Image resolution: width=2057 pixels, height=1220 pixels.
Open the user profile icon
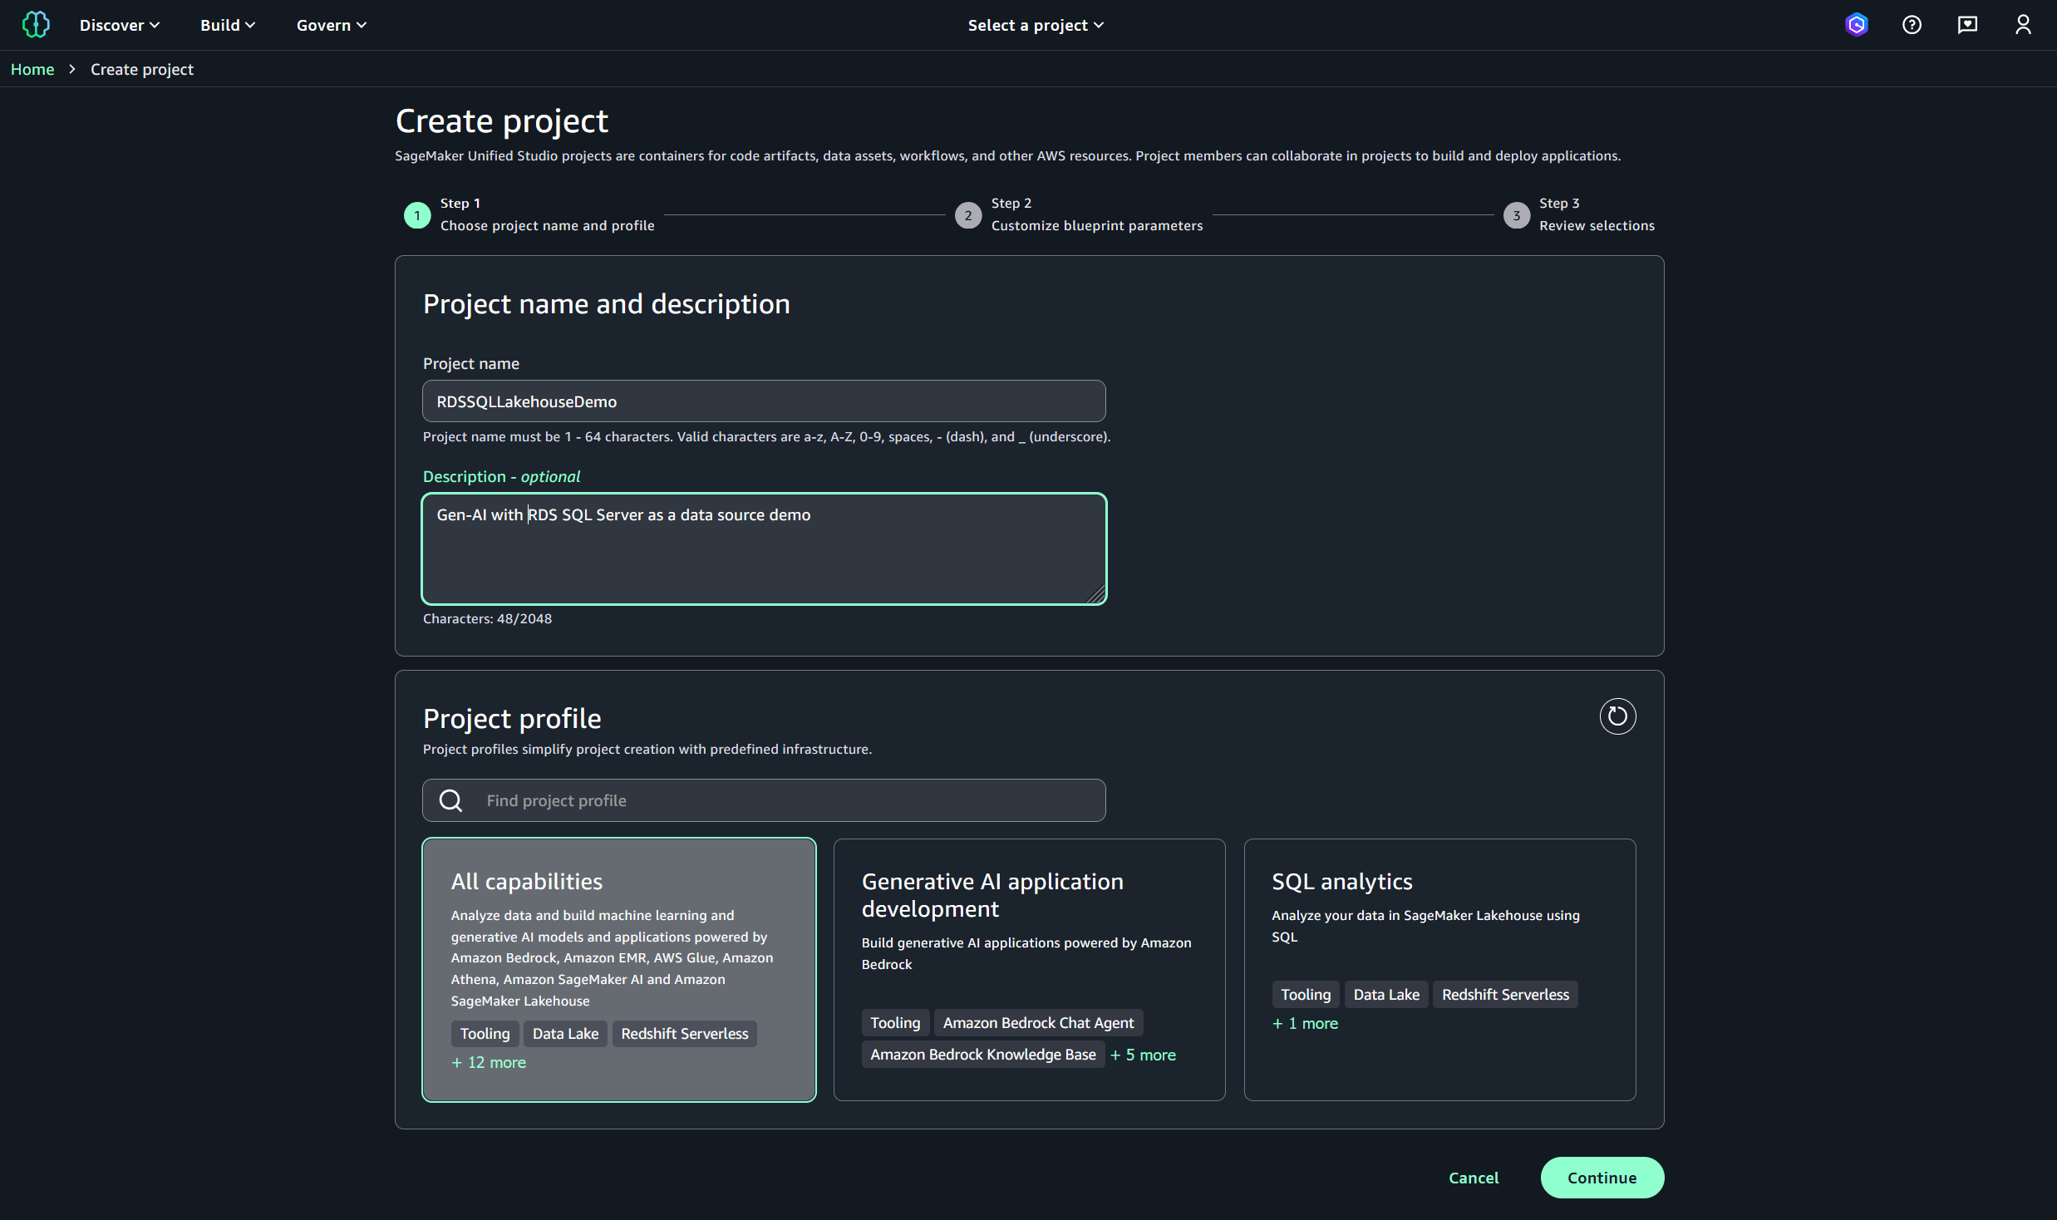[2023, 25]
